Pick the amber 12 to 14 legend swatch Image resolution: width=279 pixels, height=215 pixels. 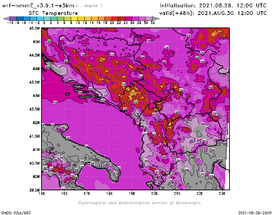(x=88, y=19)
